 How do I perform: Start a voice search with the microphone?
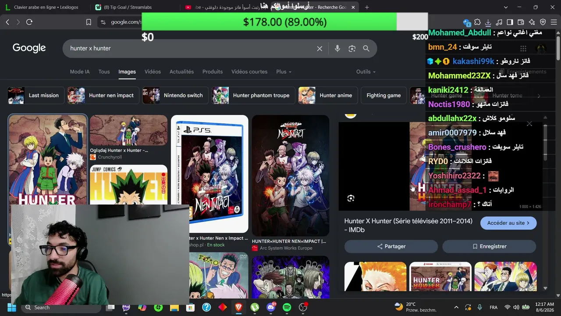tap(337, 49)
